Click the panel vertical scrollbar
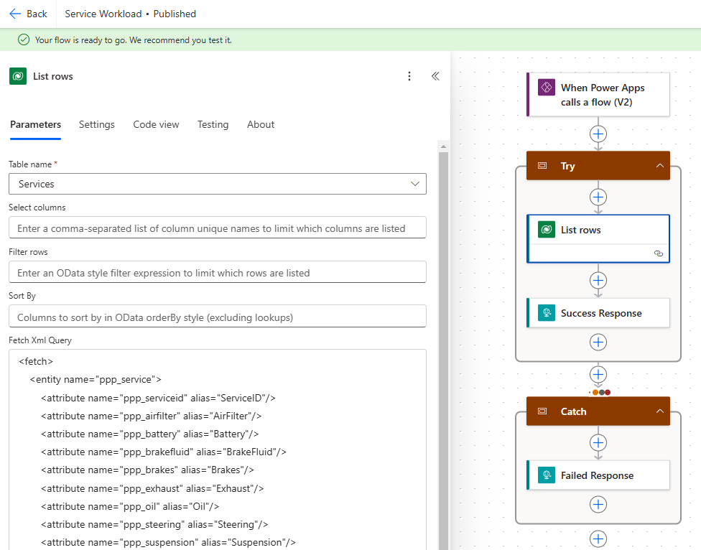This screenshot has height=550, width=701. click(x=443, y=345)
